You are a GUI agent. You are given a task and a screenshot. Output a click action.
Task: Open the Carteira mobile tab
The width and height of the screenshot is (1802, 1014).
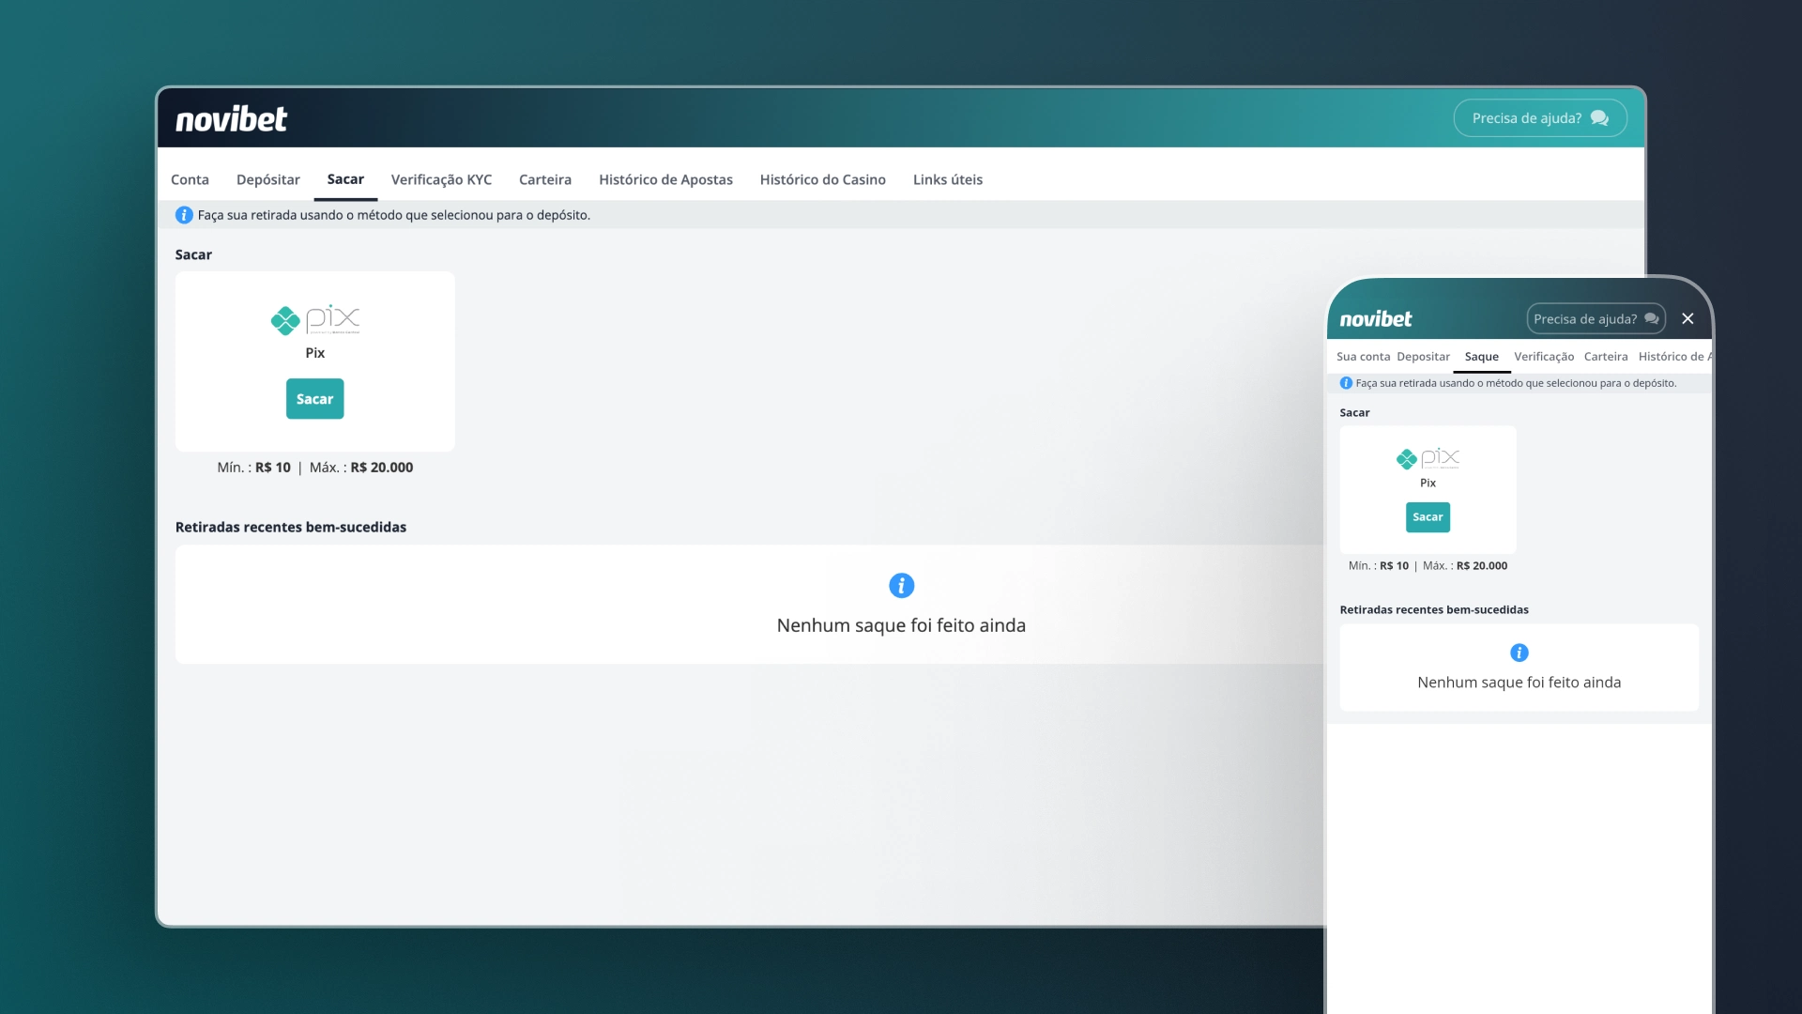[x=1606, y=357]
